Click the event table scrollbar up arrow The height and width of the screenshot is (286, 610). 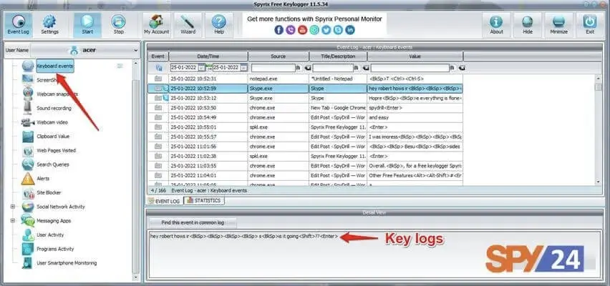click(x=599, y=77)
